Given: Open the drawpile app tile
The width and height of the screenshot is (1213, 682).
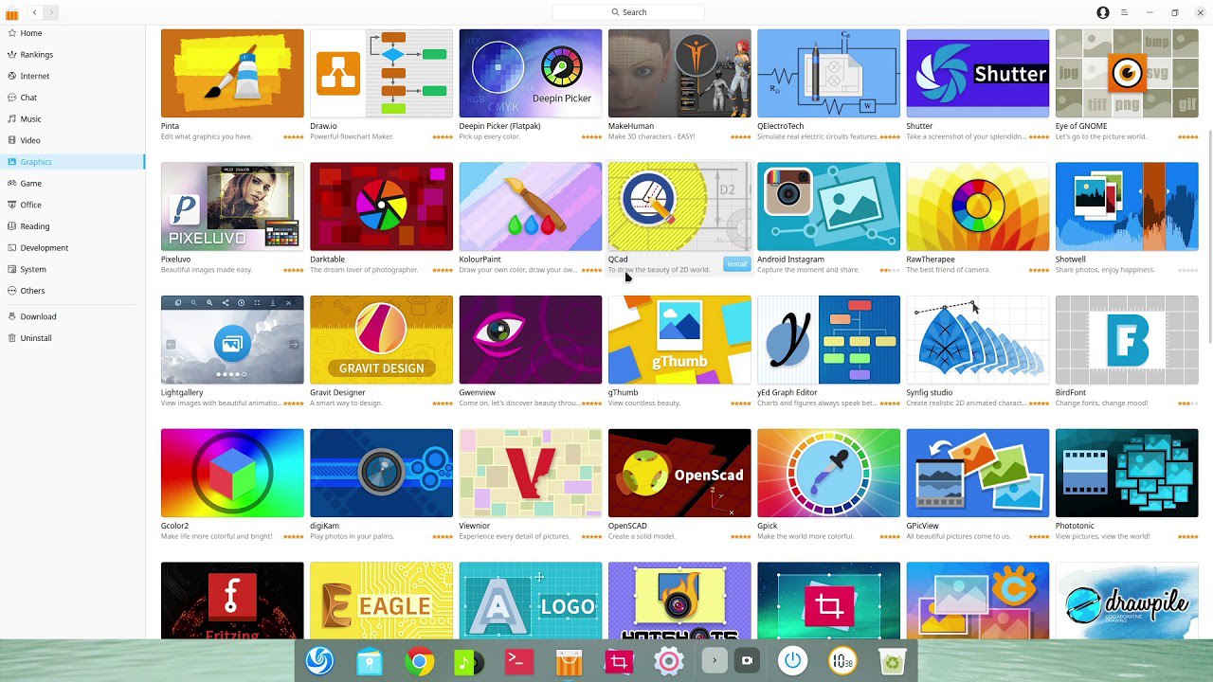Looking at the screenshot, I should (1127, 601).
